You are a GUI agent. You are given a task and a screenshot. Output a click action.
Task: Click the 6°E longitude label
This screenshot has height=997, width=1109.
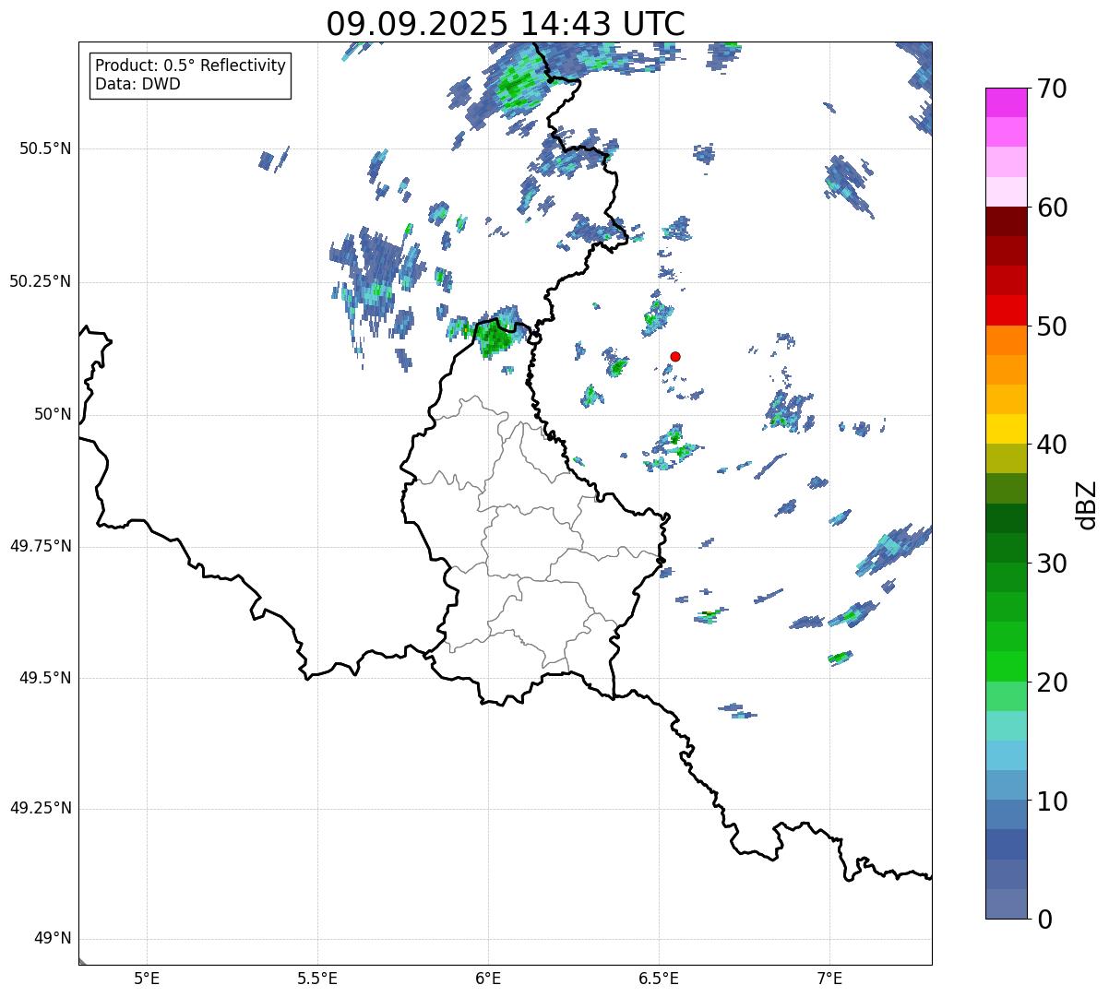point(488,978)
